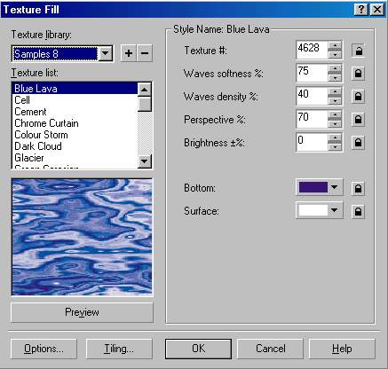Click the Bottom colour lock icon
Image resolution: width=388 pixels, height=369 pixels.
pyautogui.click(x=358, y=188)
